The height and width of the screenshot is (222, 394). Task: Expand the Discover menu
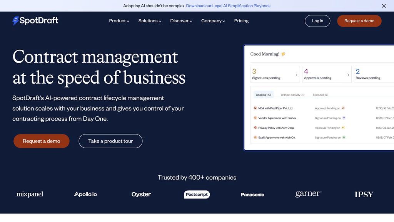[x=181, y=21]
